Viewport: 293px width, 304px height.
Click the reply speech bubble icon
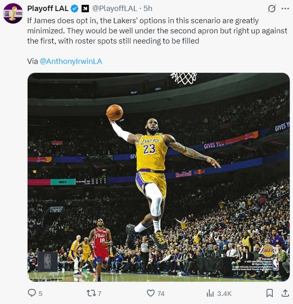(x=32, y=293)
